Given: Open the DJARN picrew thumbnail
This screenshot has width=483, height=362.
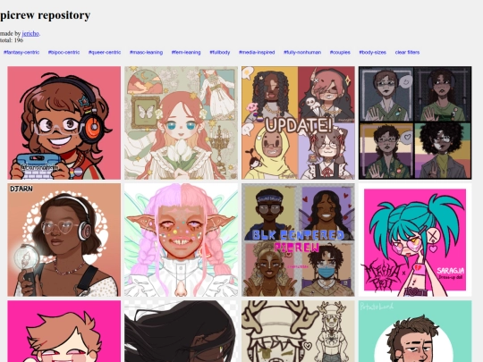Looking at the screenshot, I should [64, 240].
